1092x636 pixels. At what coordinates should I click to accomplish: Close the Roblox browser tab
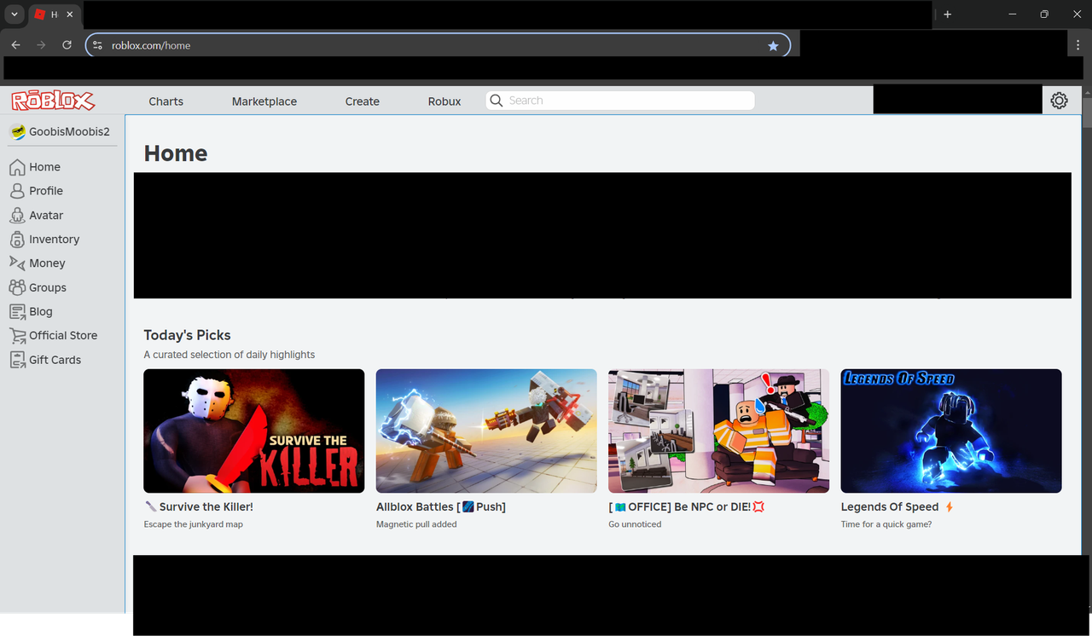point(70,14)
